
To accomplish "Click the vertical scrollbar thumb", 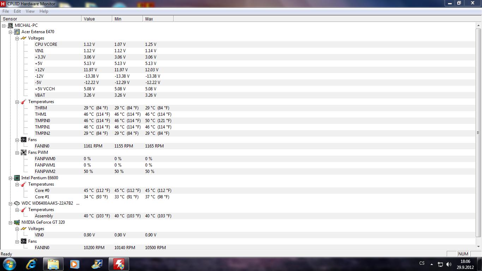I will point(478,133).
